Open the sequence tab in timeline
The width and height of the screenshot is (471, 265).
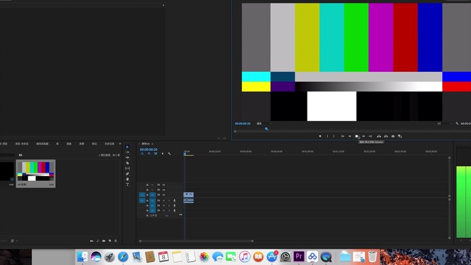click(146, 143)
